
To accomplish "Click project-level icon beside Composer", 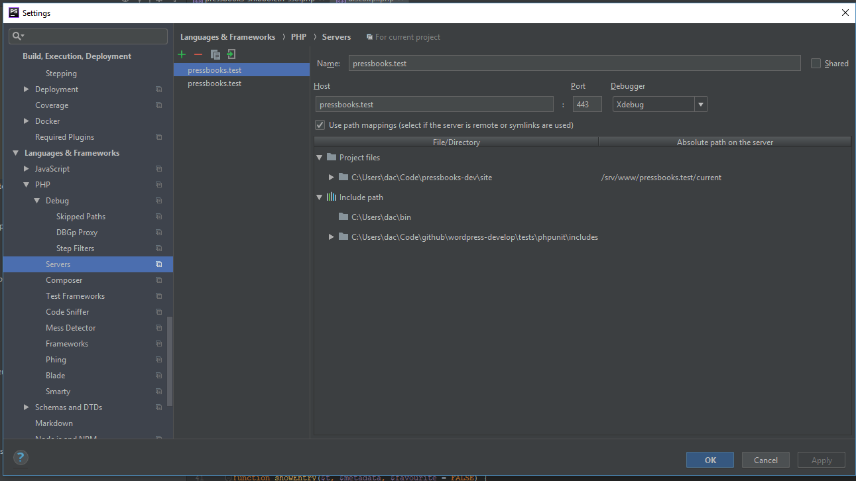I will 158,280.
